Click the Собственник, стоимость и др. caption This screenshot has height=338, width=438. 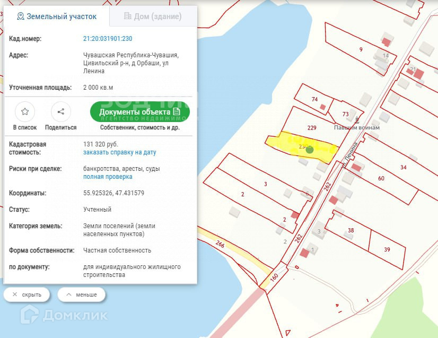[x=140, y=127]
